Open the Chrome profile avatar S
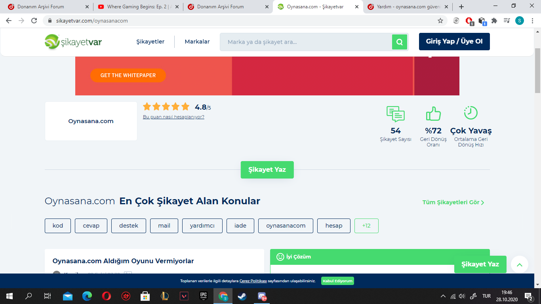The width and height of the screenshot is (541, 304). tap(519, 21)
